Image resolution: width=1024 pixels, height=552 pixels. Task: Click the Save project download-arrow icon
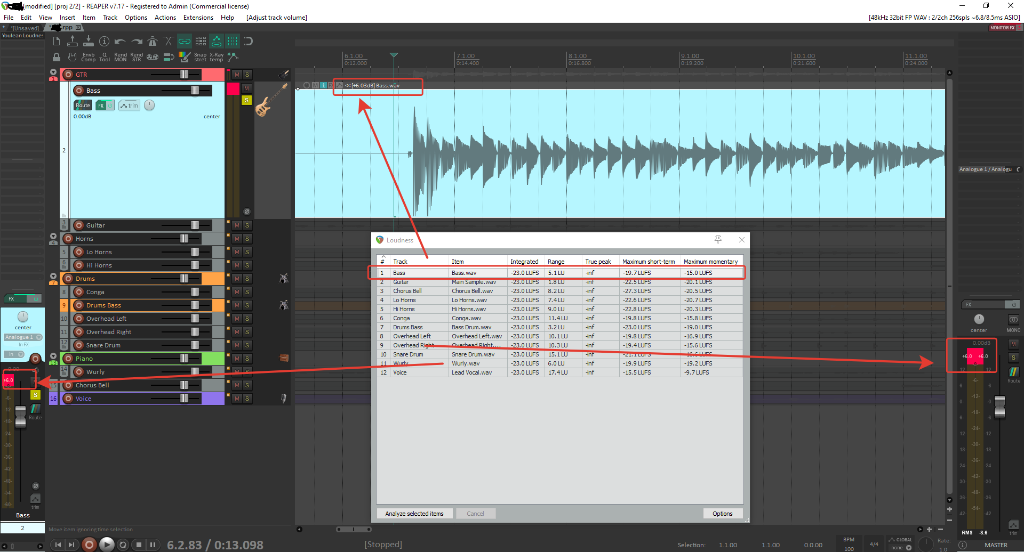[x=89, y=41]
